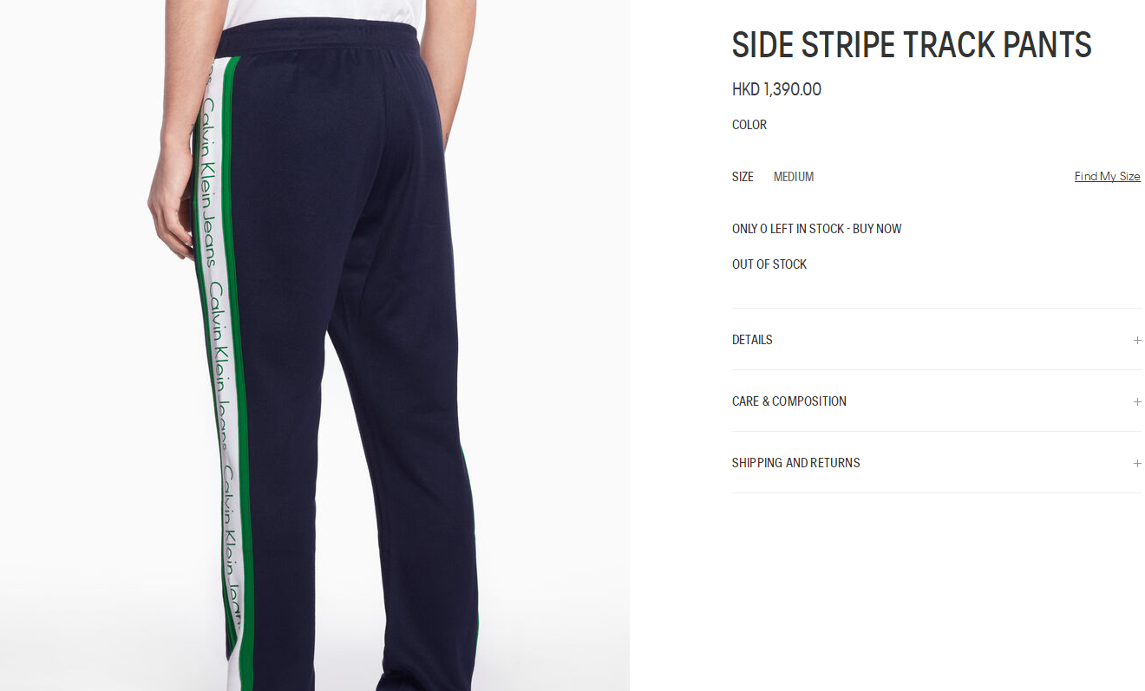Click the Only 0 Left In Stock message

(x=817, y=229)
